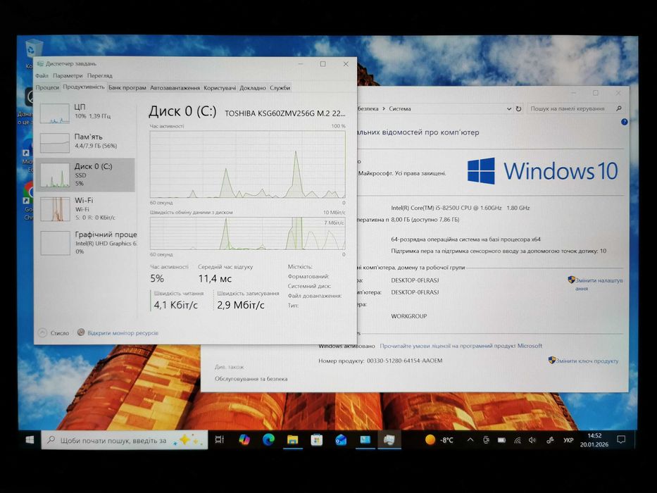
Task: Click the control panel search magnifier icon
Action: point(619,108)
